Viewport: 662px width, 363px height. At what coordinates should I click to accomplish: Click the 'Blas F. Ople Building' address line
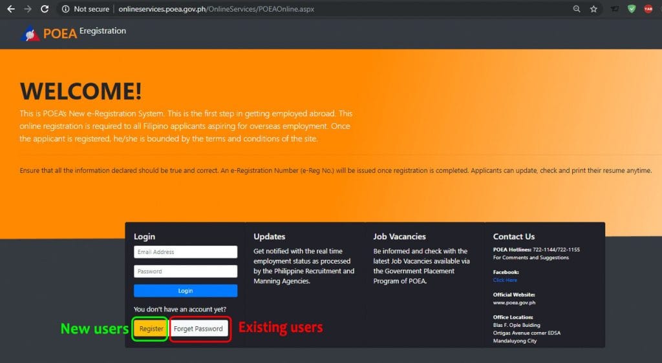[517, 325]
